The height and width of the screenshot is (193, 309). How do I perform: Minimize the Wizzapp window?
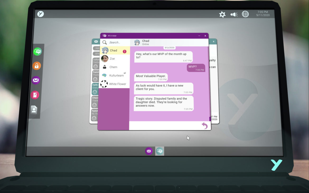[199, 36]
